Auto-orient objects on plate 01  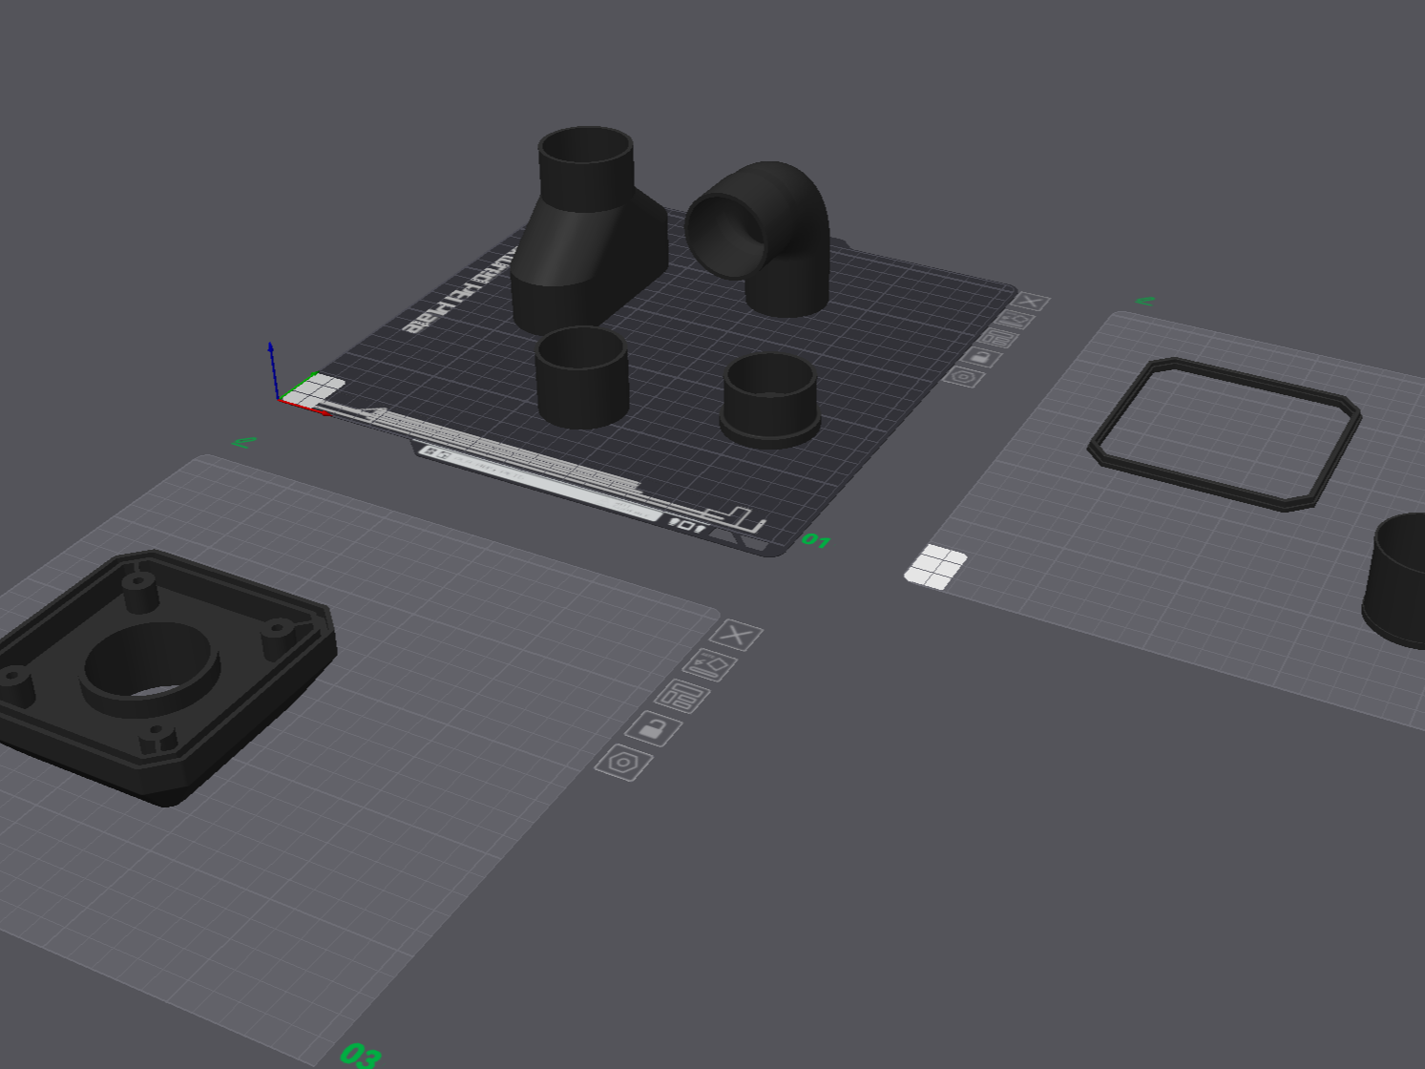click(1016, 320)
